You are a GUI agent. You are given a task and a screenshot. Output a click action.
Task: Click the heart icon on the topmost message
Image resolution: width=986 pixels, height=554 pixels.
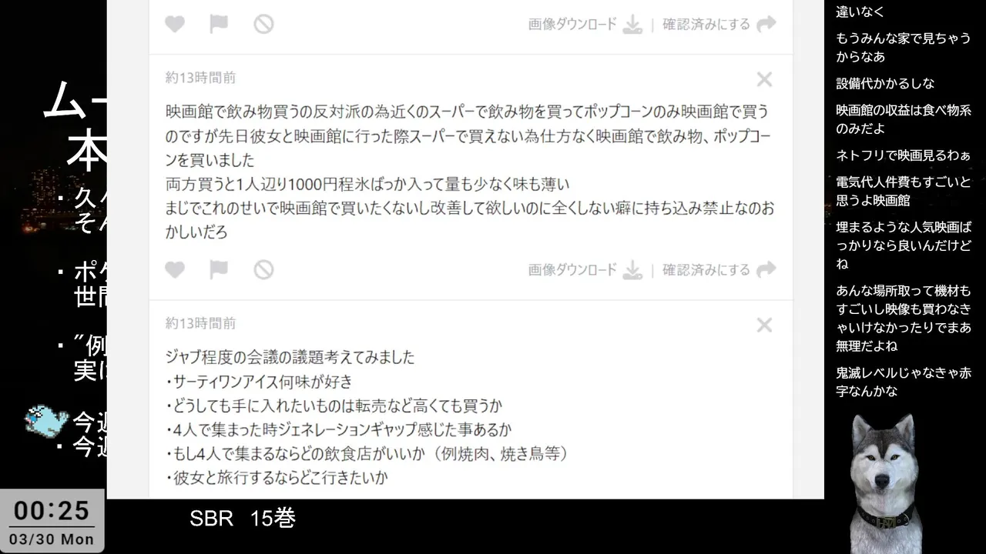tap(175, 24)
